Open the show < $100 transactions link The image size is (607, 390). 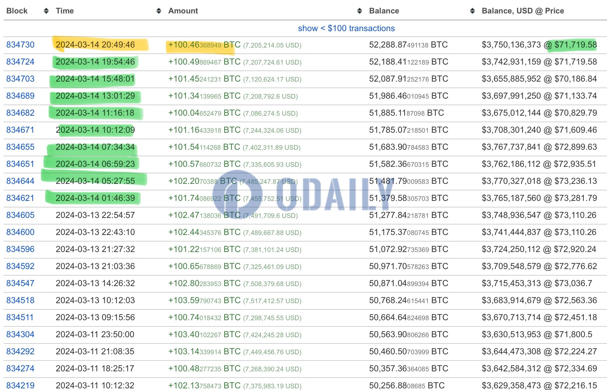click(346, 28)
